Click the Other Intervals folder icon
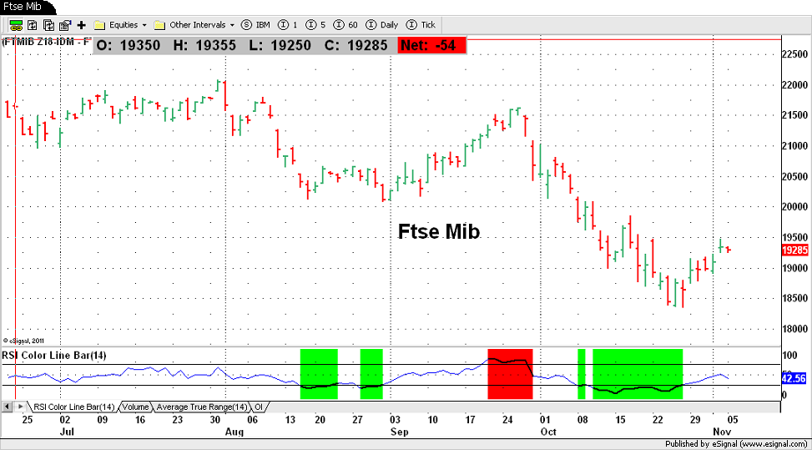 point(159,25)
